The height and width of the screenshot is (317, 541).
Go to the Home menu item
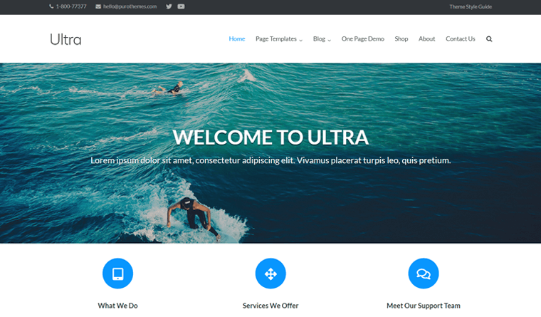pos(236,38)
